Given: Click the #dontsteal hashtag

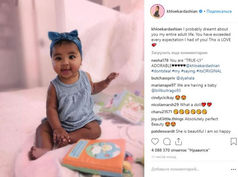Looking at the screenshot, I should coord(161,71).
